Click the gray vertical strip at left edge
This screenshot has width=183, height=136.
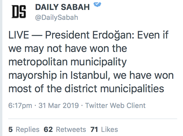[1, 68]
